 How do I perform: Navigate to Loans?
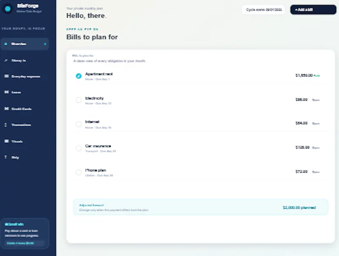pyautogui.click(x=16, y=92)
